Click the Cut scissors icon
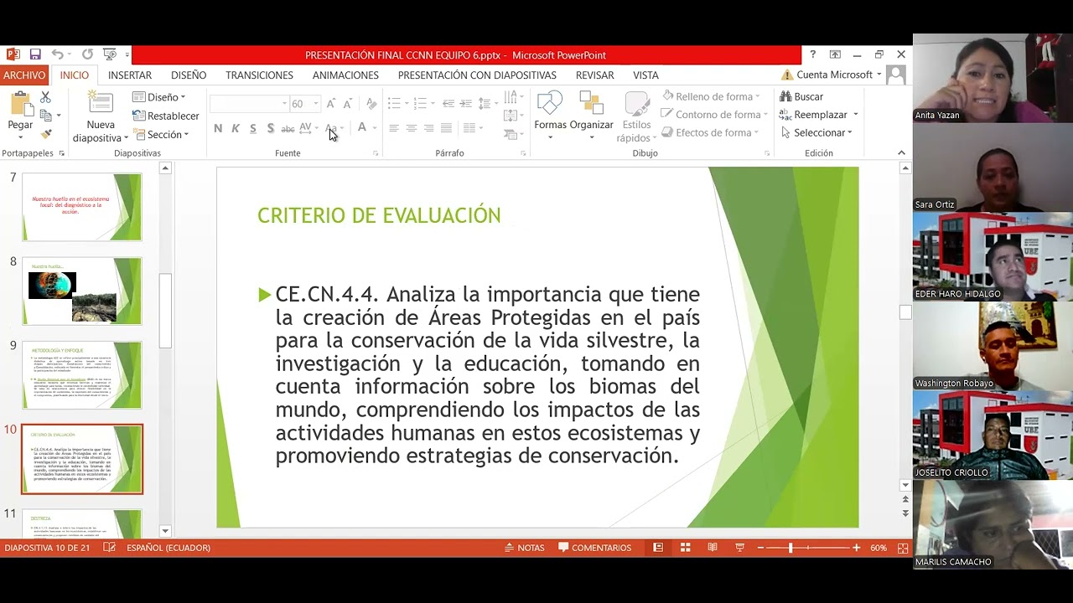This screenshot has width=1073, height=603. pyautogui.click(x=45, y=97)
